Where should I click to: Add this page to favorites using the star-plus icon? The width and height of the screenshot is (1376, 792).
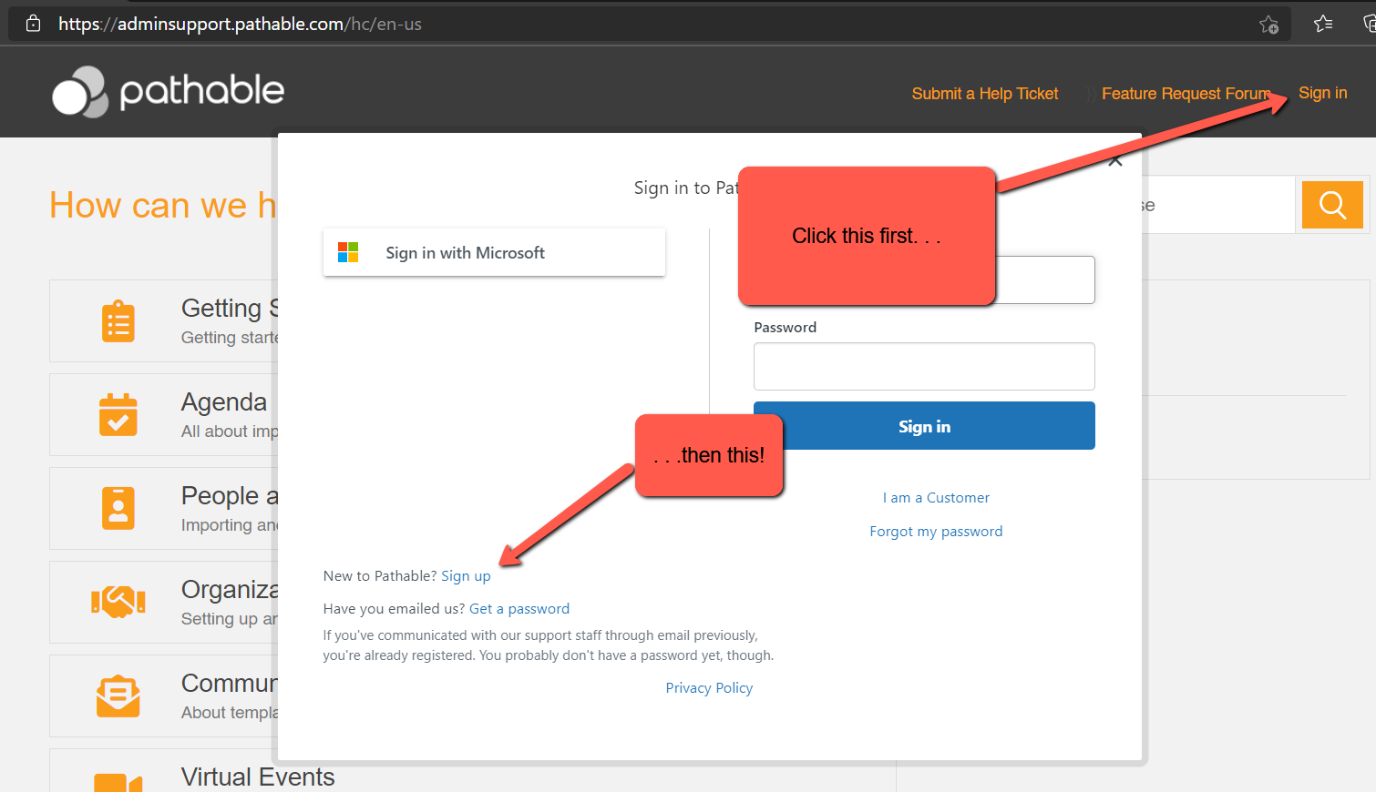click(x=1268, y=25)
